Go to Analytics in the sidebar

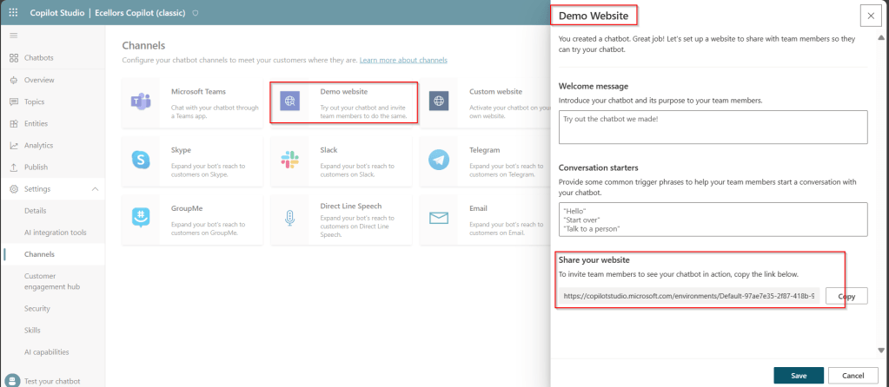coord(38,146)
